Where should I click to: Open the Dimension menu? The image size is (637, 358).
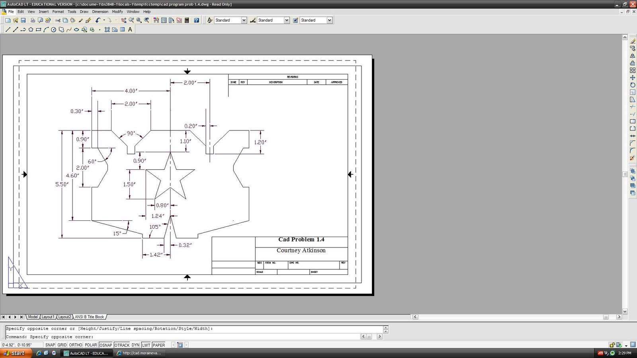click(100, 12)
